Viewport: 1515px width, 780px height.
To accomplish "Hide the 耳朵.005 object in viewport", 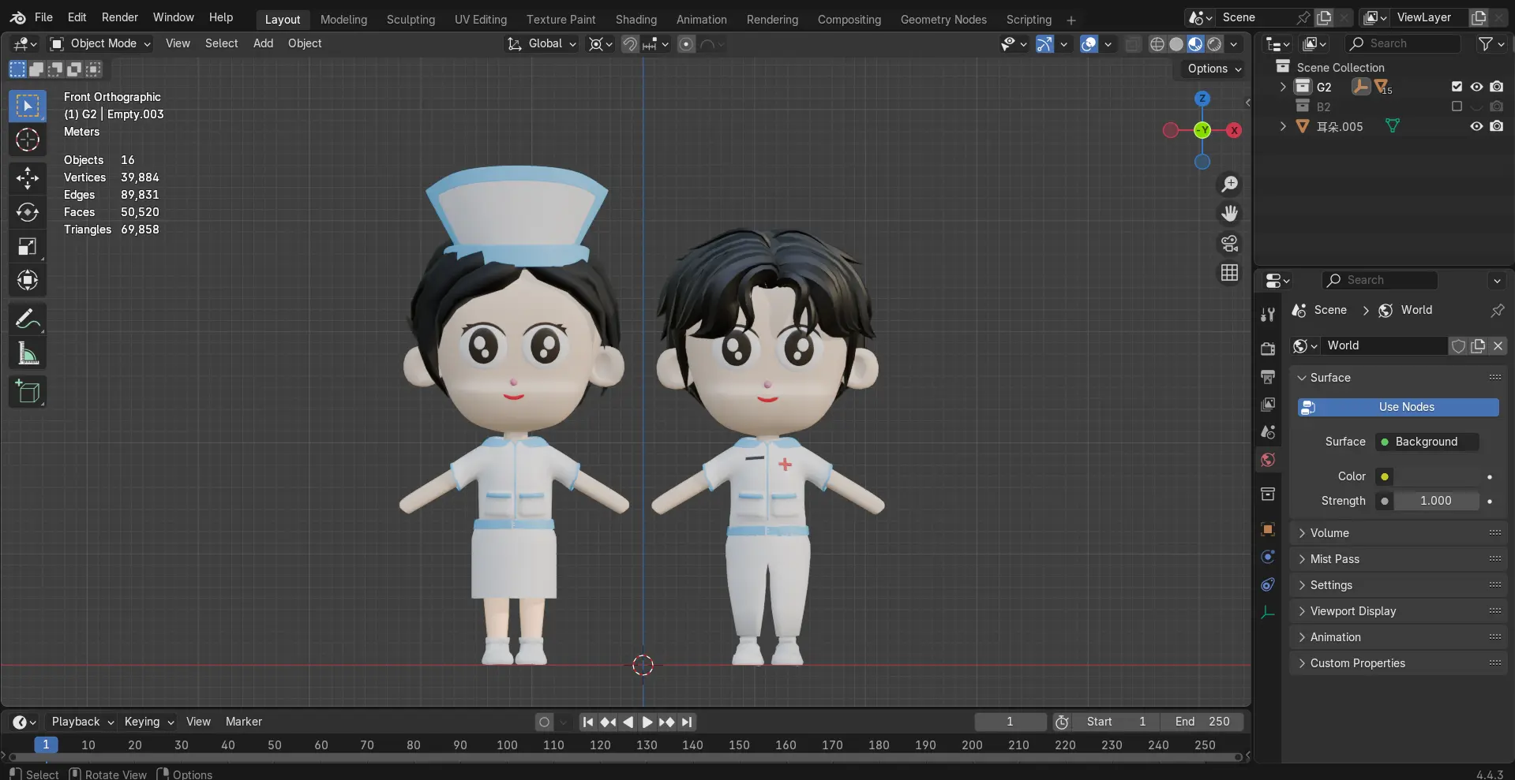I will click(x=1476, y=126).
